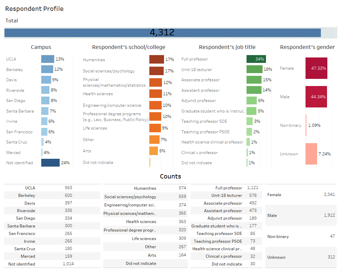Select the Total bar showing 4,312
This screenshot has width=341, height=272.
pyautogui.click(x=163, y=33)
